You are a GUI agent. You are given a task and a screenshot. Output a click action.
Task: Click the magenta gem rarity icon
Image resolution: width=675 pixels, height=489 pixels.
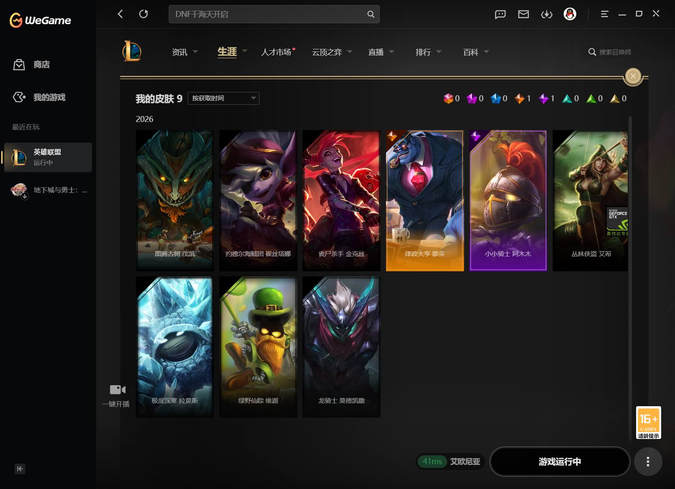point(472,98)
